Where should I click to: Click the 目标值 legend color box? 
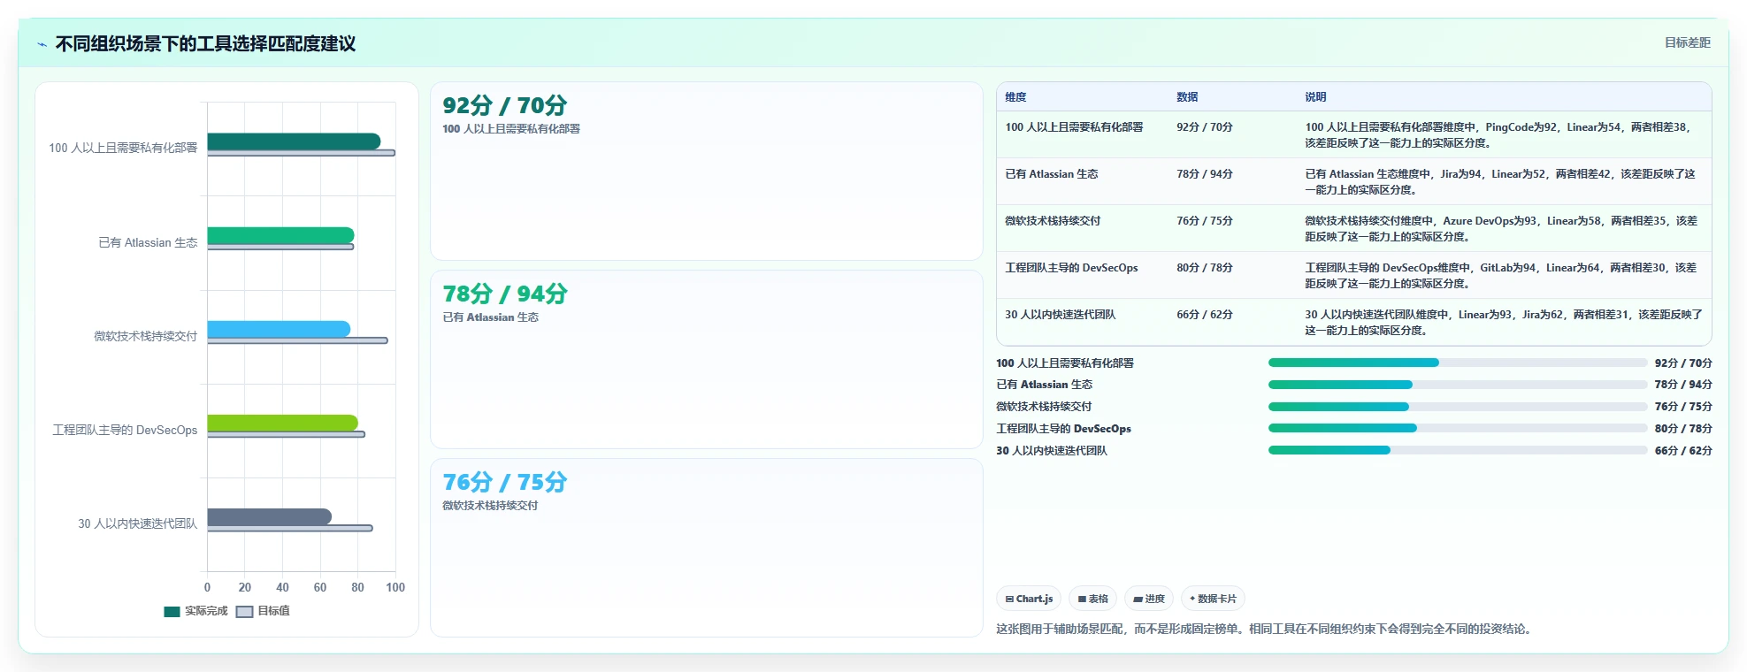pos(244,612)
